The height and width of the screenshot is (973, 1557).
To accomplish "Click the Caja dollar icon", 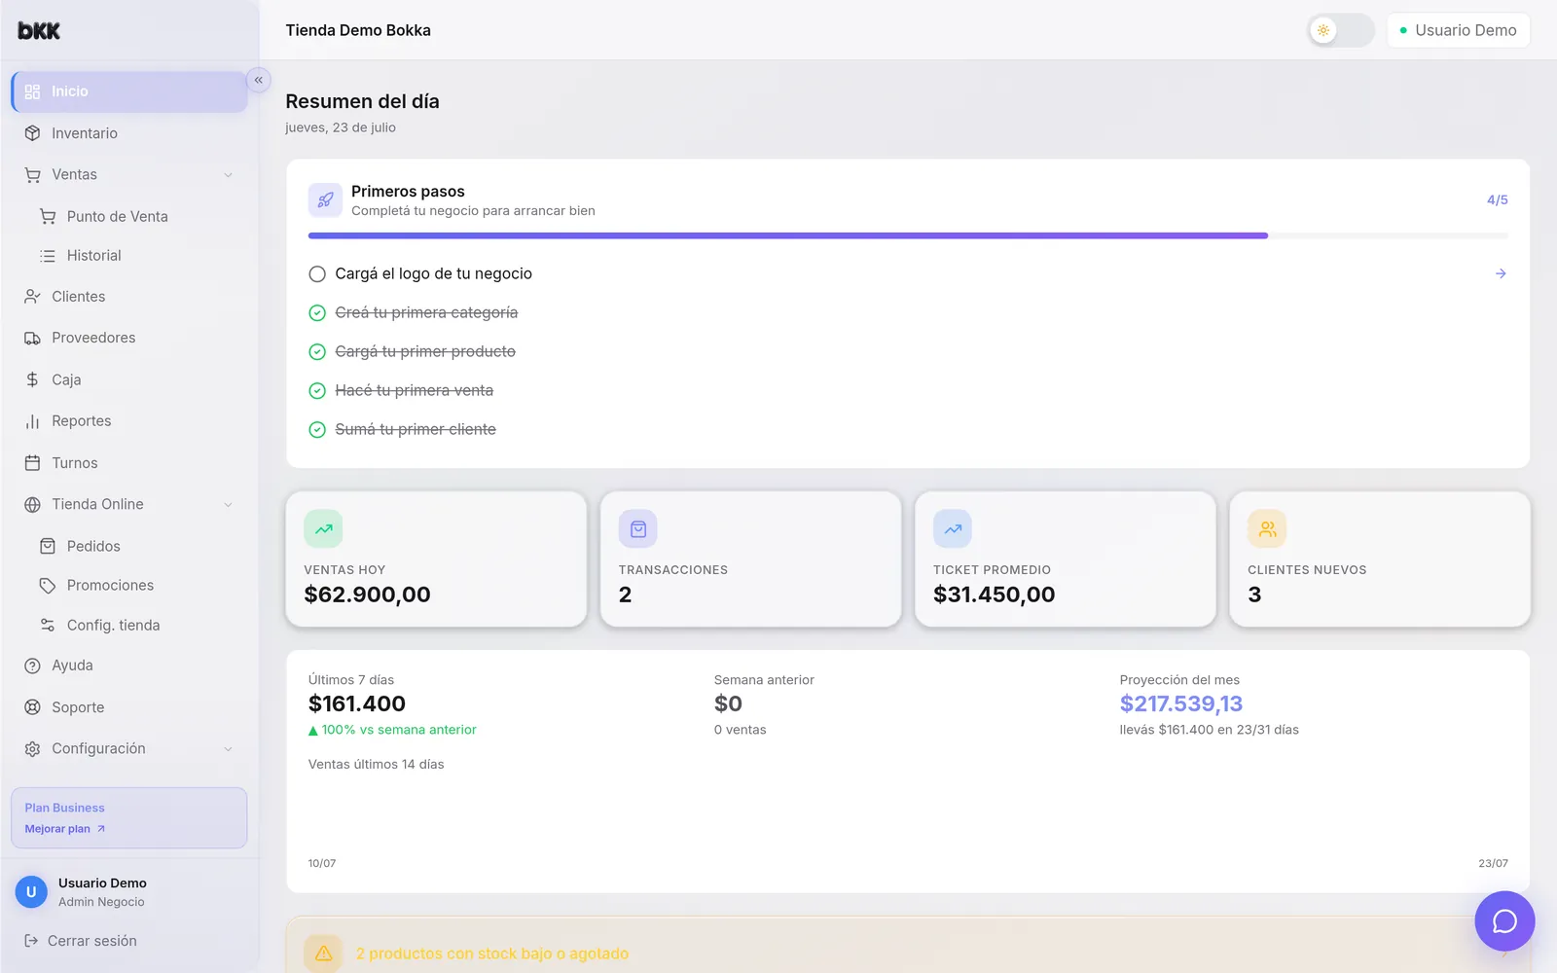I will click(32, 379).
